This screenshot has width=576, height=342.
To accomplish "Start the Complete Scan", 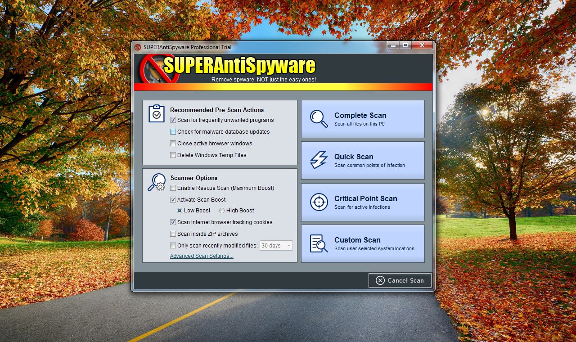I will coord(363,119).
